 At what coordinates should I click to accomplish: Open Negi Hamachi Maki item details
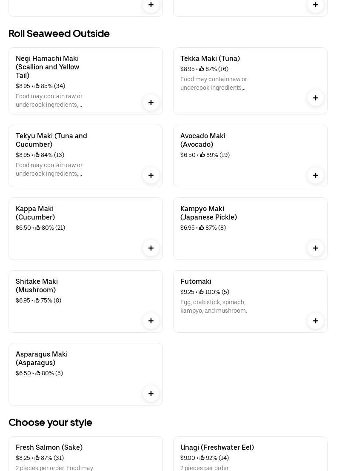click(47, 67)
